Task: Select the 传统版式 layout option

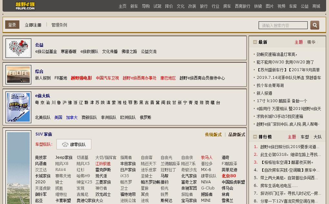Action: click(x=213, y=134)
